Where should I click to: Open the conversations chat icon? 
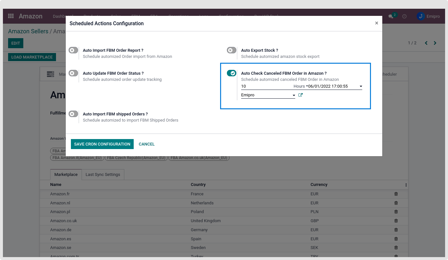coord(392,16)
